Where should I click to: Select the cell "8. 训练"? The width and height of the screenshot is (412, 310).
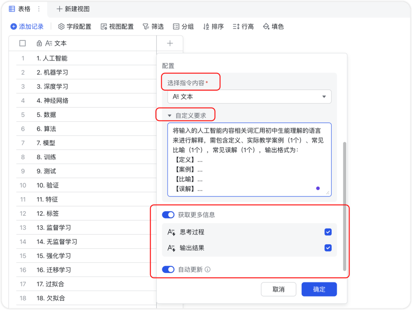(86, 157)
